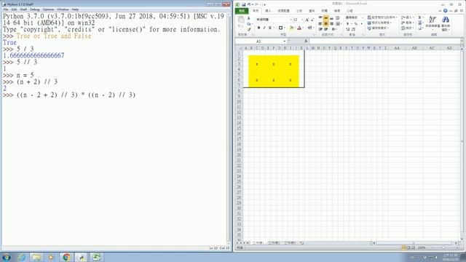This screenshot has width=466, height=262.
Task: Click the cell borders icon in Excel
Action: click(x=280, y=28)
